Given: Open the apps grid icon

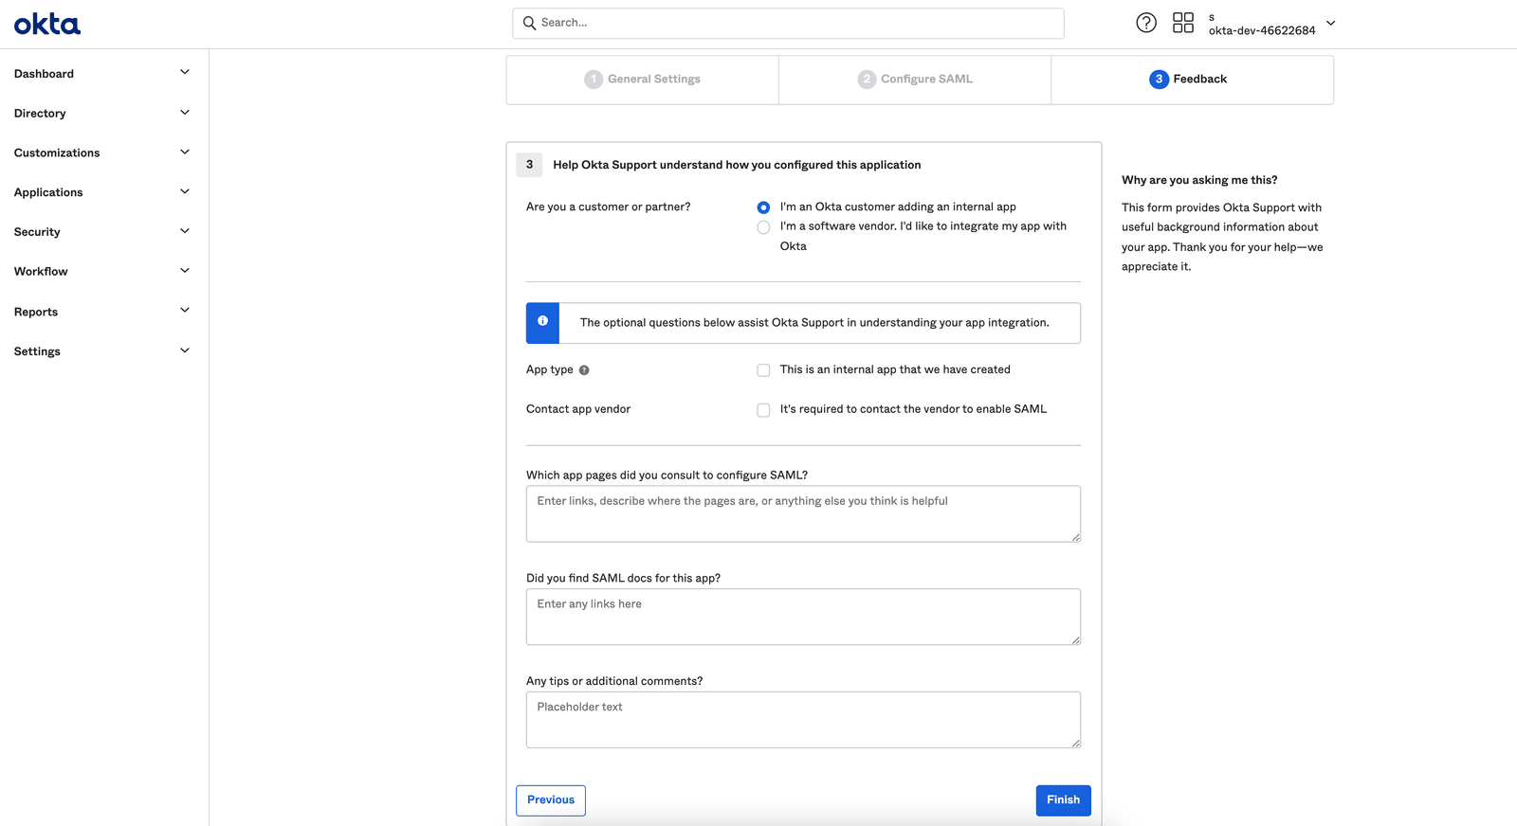Looking at the screenshot, I should (1183, 23).
